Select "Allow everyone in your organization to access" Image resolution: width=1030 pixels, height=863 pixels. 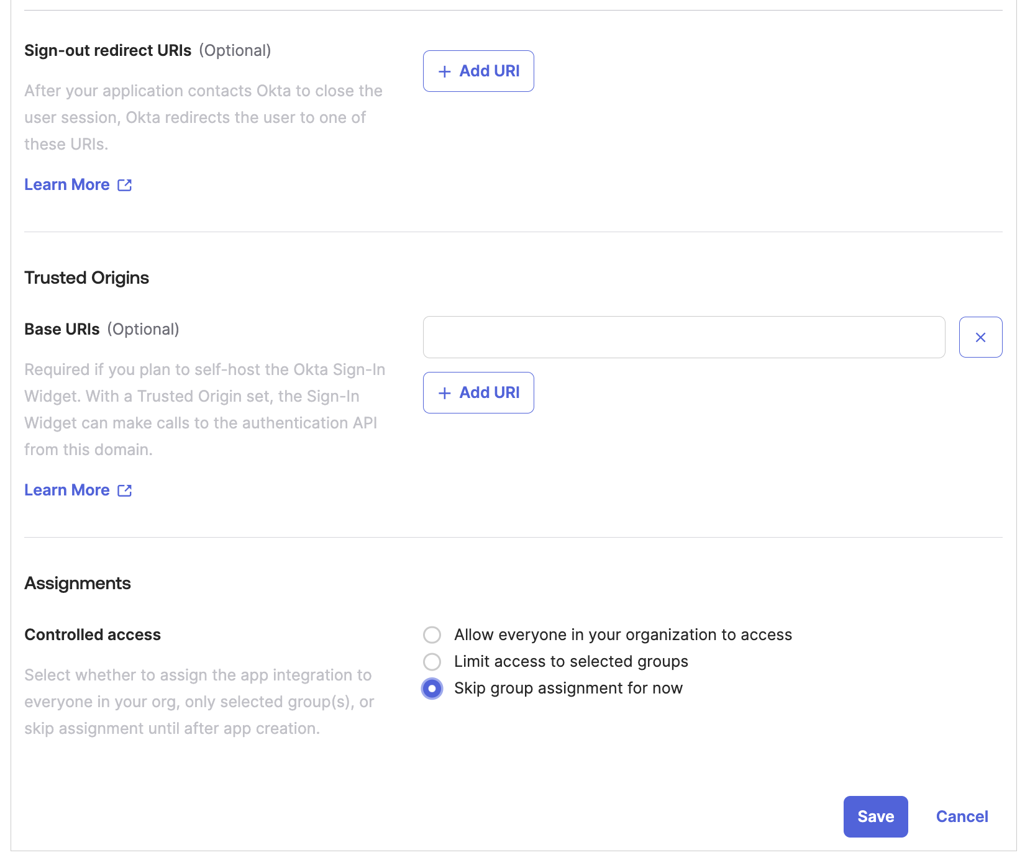click(432, 635)
